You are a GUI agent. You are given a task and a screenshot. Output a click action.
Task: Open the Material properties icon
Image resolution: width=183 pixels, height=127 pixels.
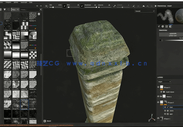point(171,26)
